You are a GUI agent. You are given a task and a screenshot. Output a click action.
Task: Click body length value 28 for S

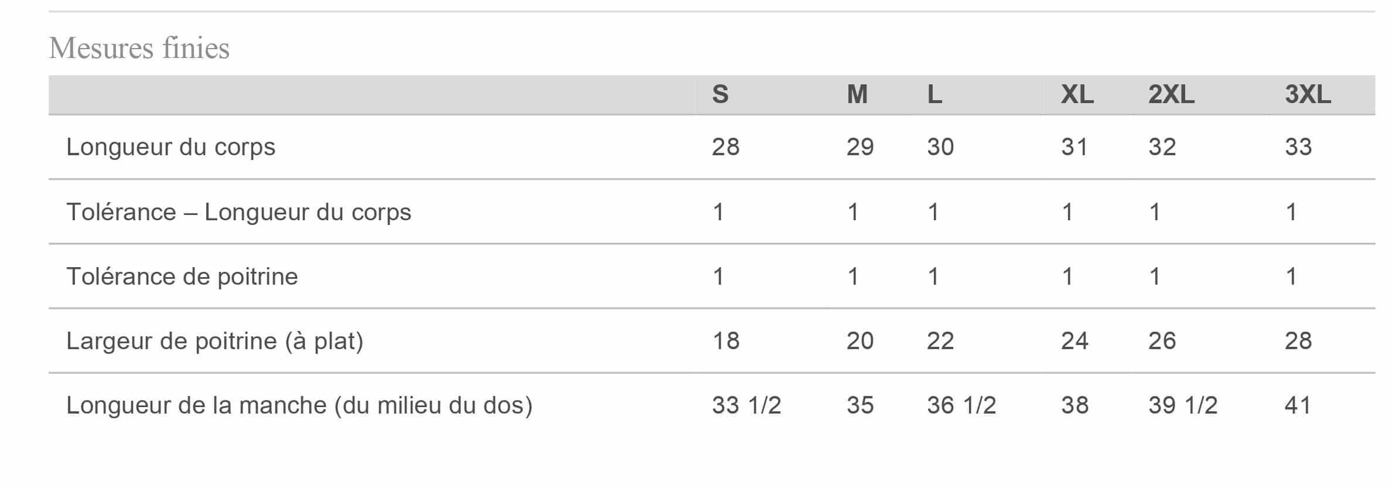pos(725,147)
